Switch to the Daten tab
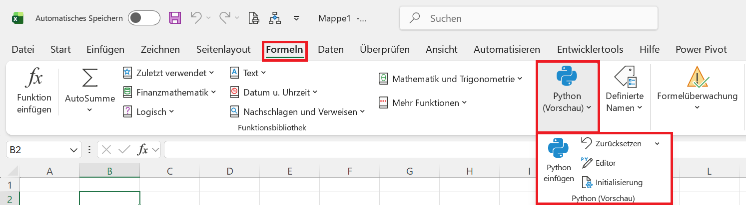 tap(331, 49)
